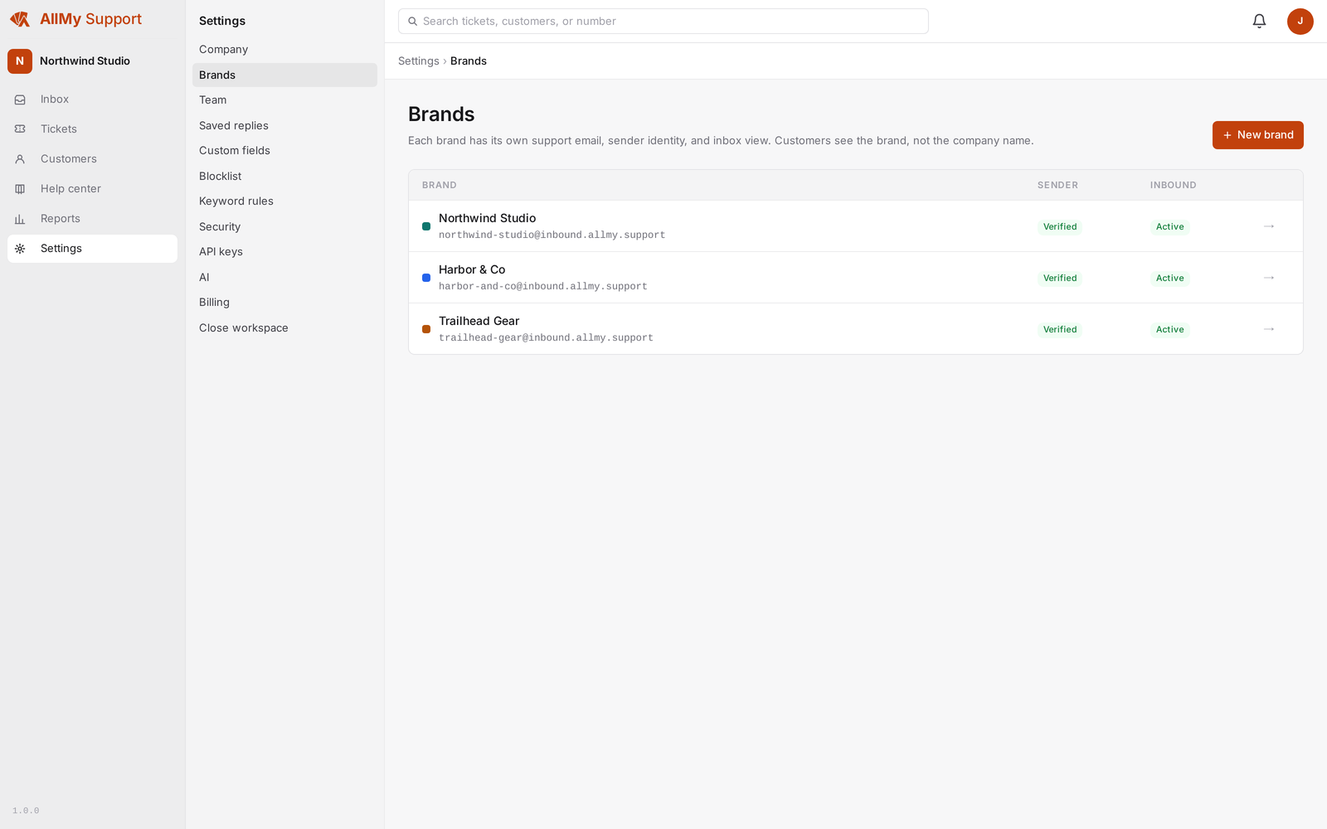
Task: Open the Trailhead Gear brand name
Action: (479, 321)
